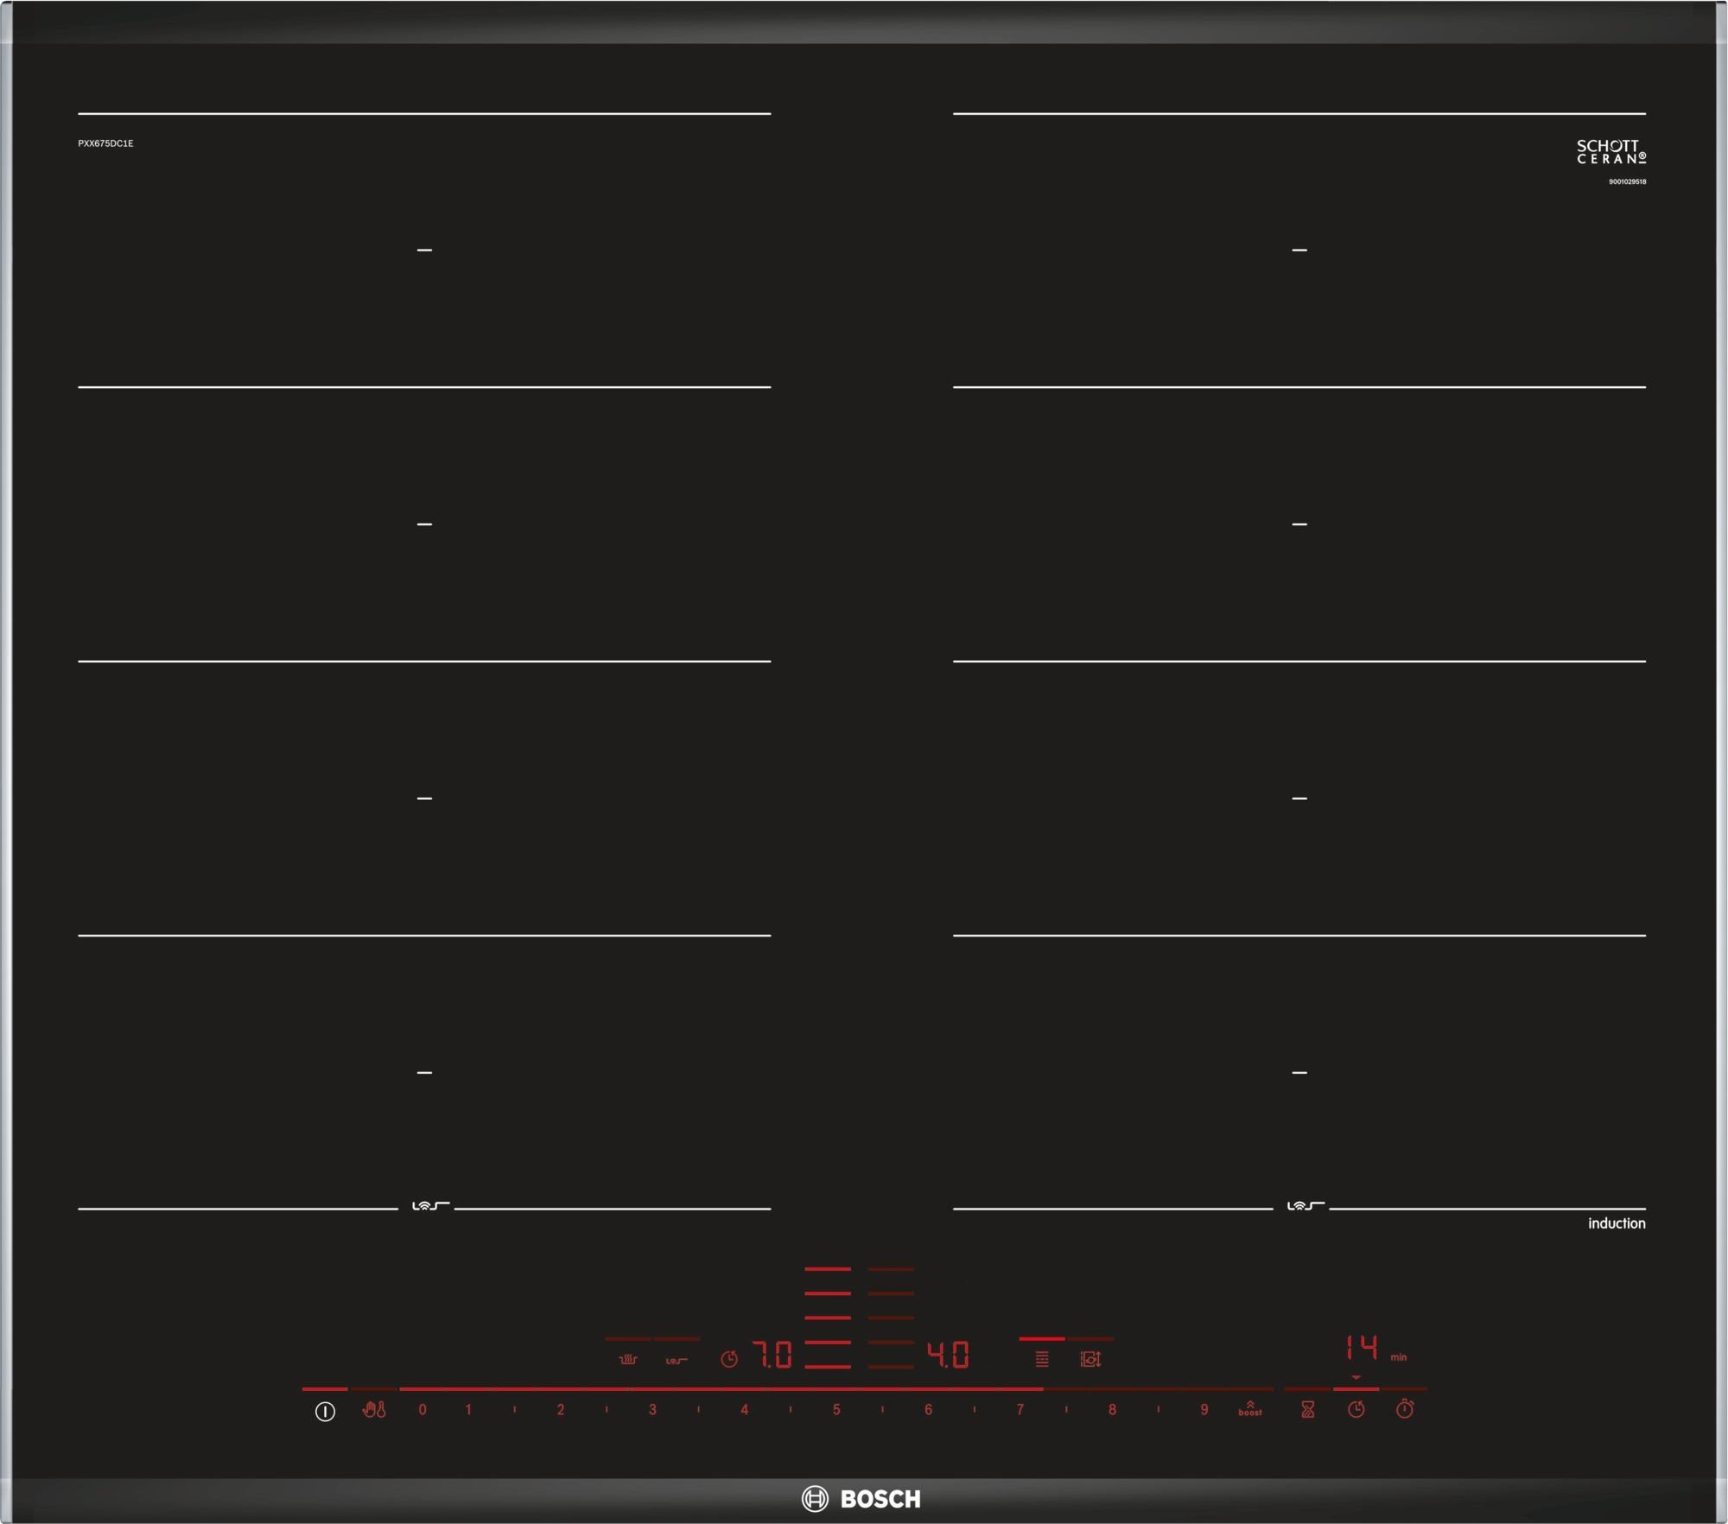
Task: Set power level slider to 5
Action: (x=836, y=1410)
